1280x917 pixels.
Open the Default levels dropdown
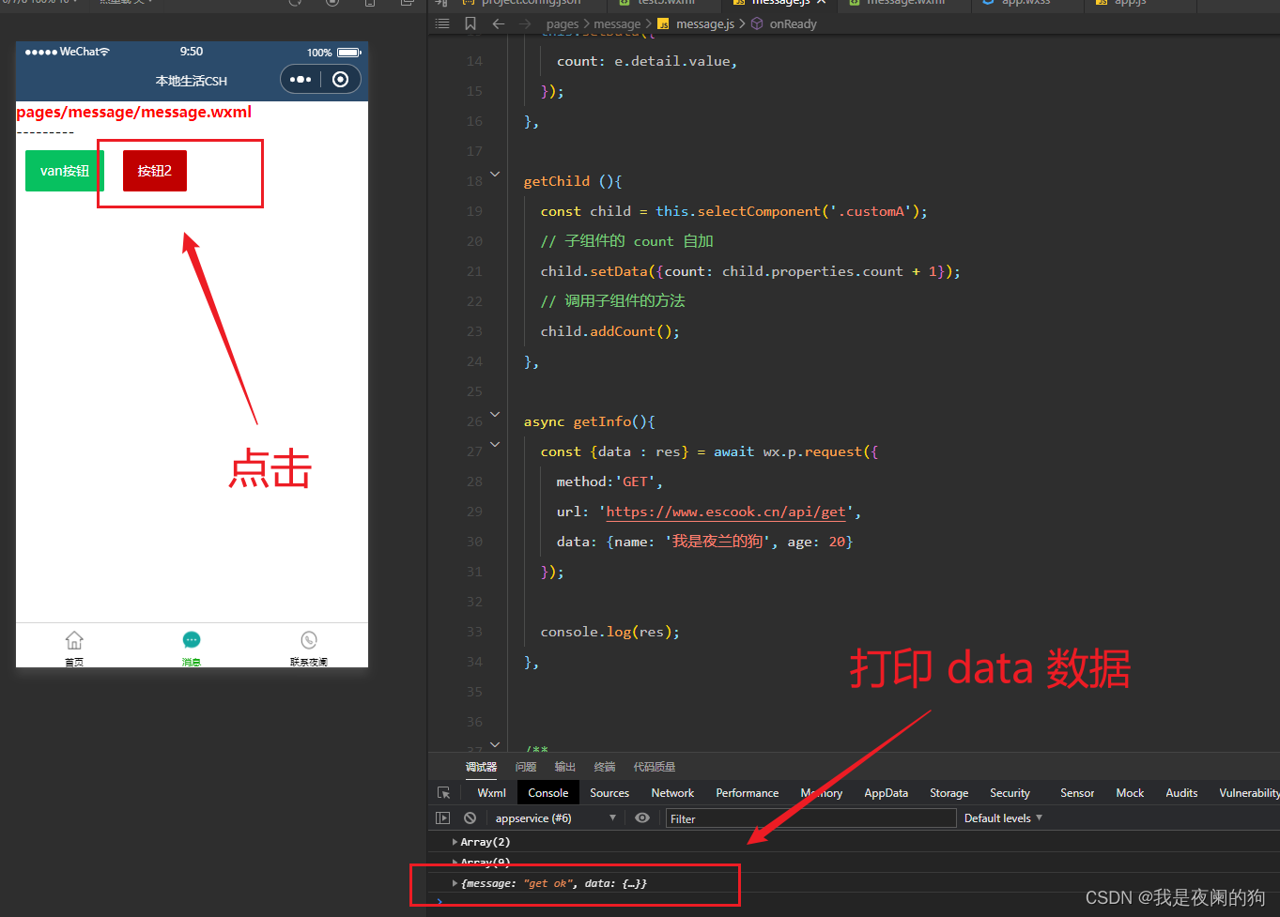1003,818
